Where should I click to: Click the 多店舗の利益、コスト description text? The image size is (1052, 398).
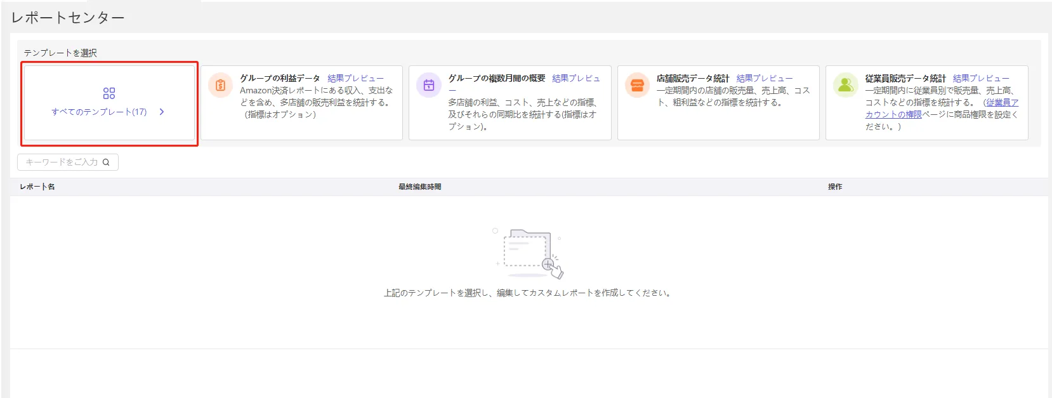523,114
